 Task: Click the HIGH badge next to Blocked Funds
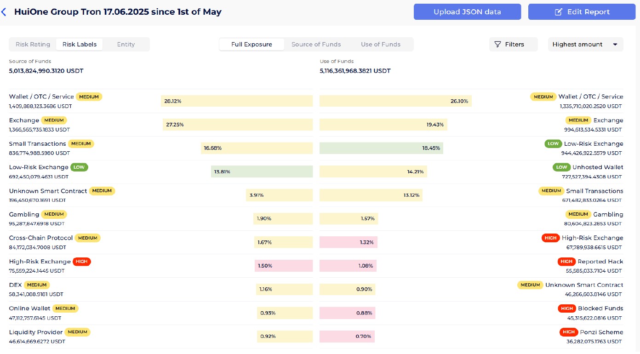click(x=566, y=308)
